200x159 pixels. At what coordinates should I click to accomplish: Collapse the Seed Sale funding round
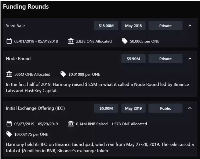190,26
